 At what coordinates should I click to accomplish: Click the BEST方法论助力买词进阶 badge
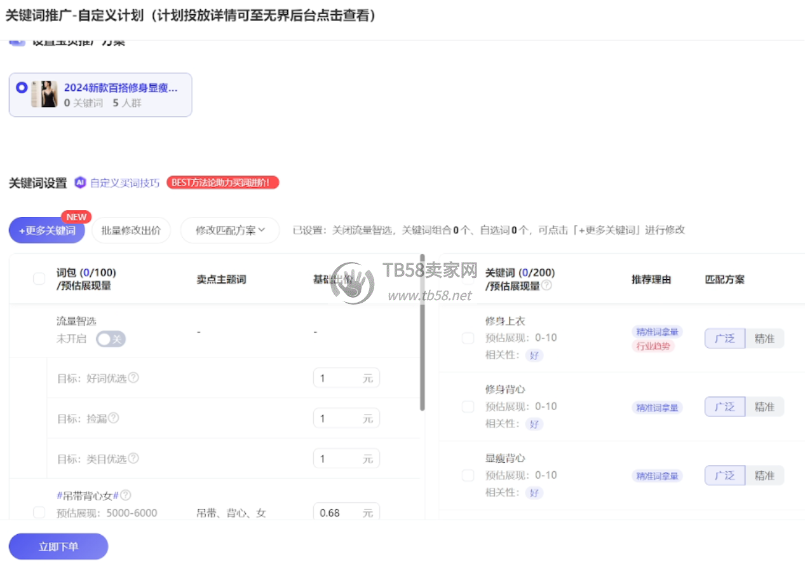tap(223, 183)
